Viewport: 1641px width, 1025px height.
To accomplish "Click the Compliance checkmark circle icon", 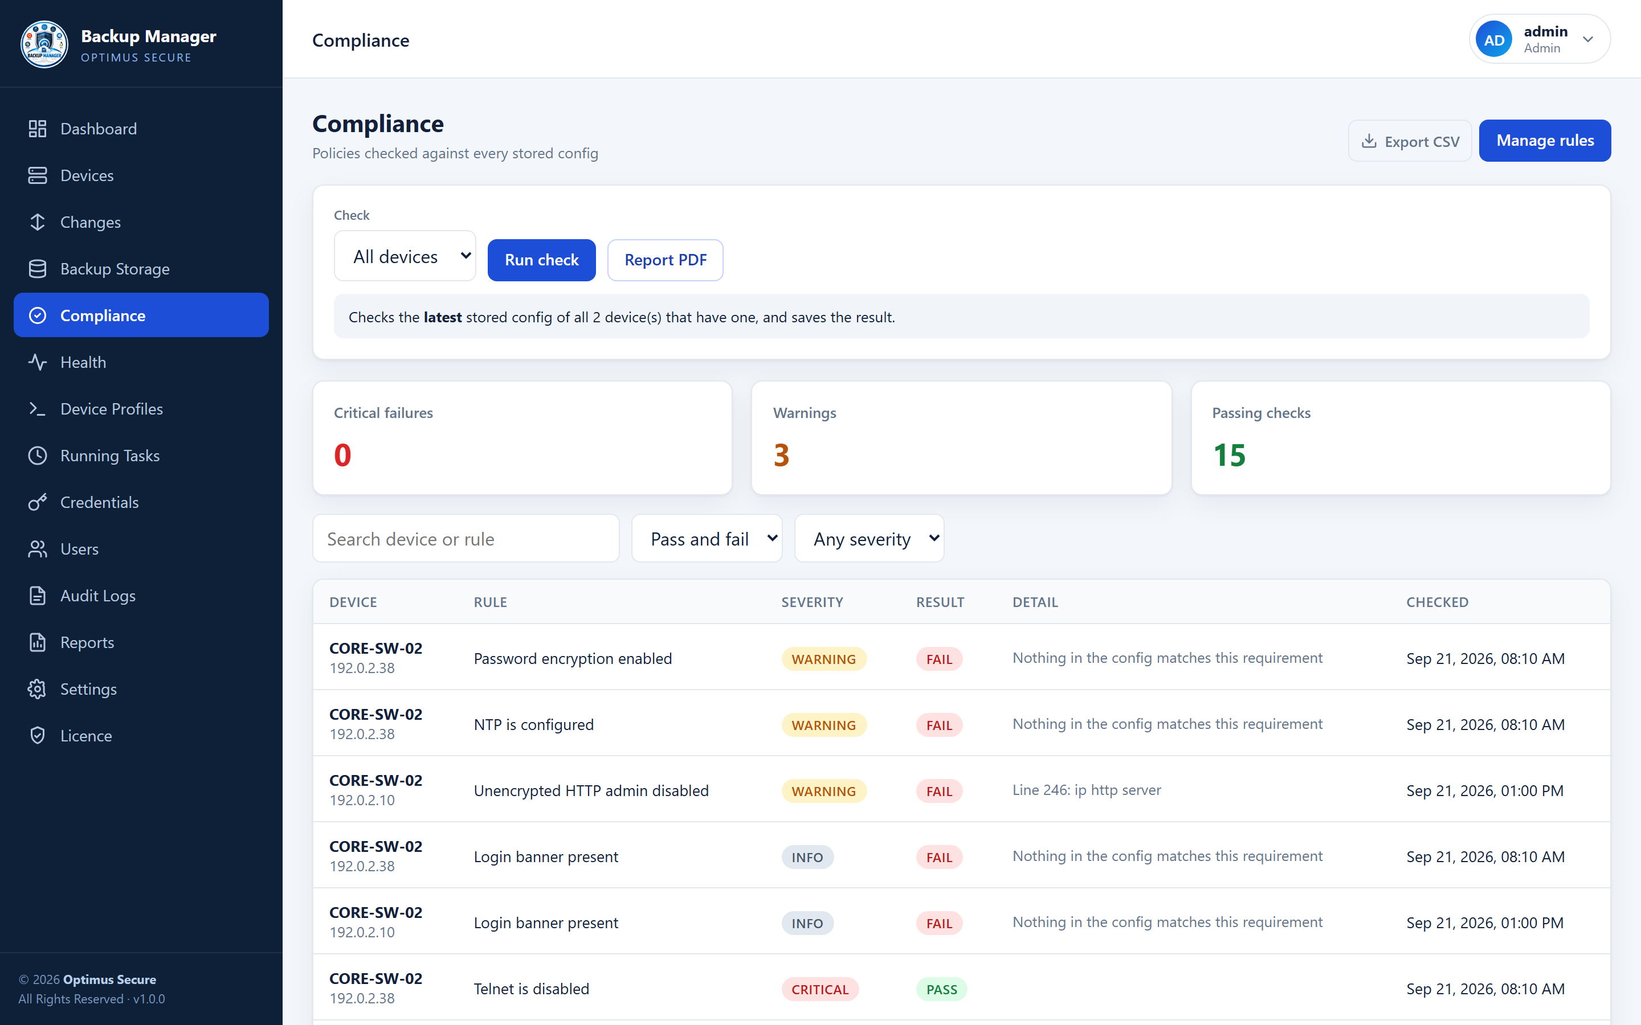I will [37, 315].
